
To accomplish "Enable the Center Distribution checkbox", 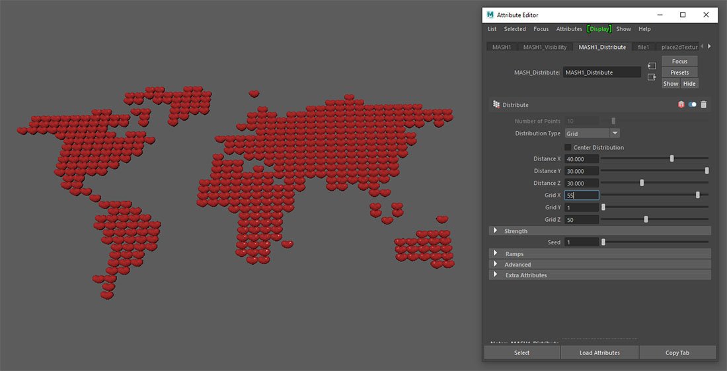I will click(568, 147).
